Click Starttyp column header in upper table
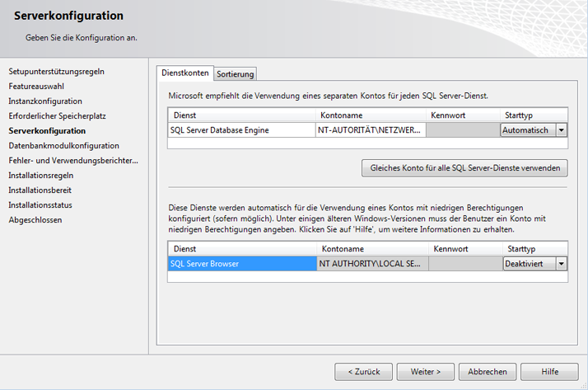588x390 pixels. tap(534, 115)
